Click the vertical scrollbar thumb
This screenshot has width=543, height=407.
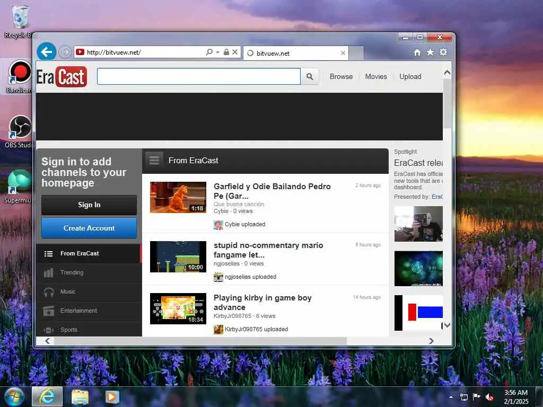pos(447,103)
